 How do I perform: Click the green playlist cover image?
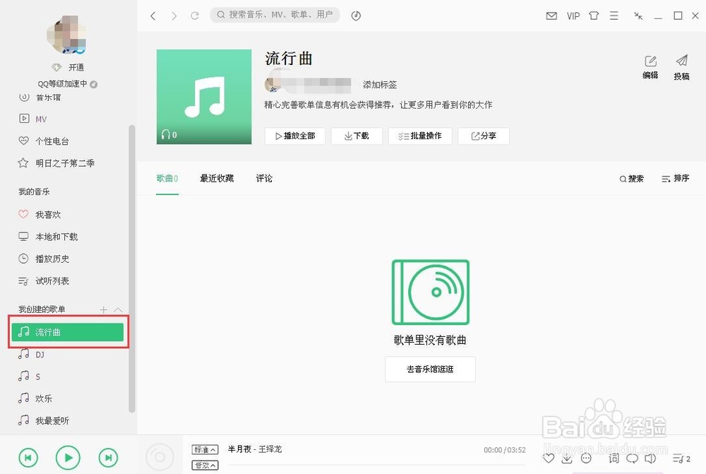click(x=204, y=97)
